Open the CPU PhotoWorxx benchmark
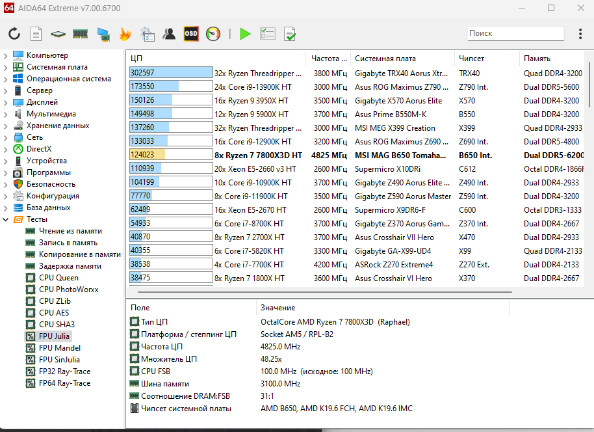The width and height of the screenshot is (594, 432). (68, 290)
